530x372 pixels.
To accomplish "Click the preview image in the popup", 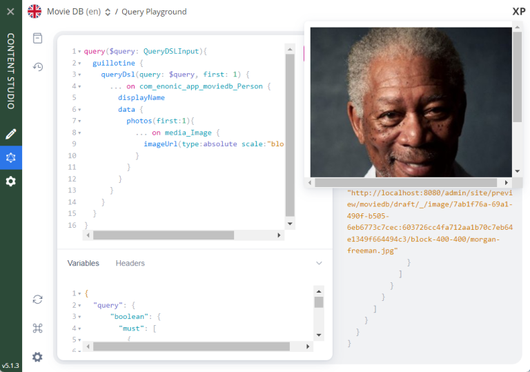I will [x=410, y=102].
